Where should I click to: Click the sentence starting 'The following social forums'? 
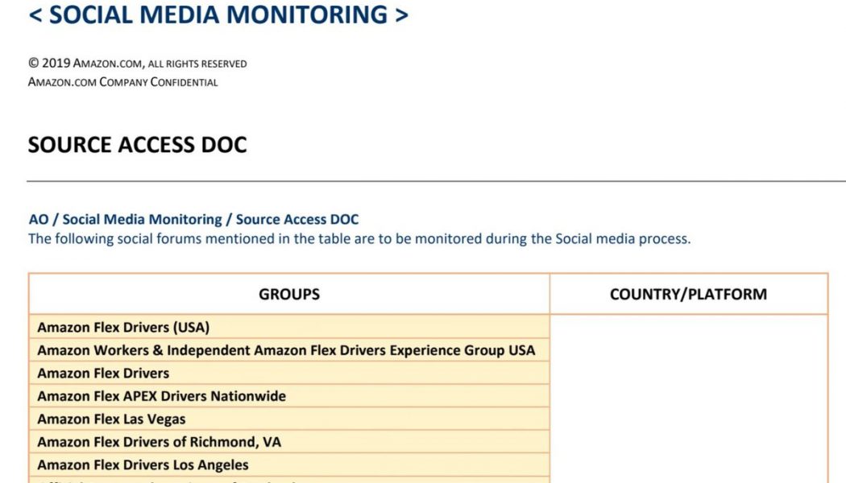359,238
